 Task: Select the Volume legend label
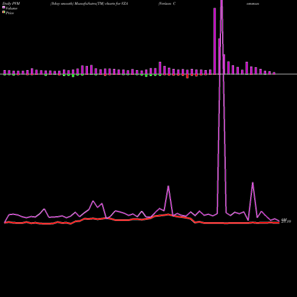tap(11, 8)
